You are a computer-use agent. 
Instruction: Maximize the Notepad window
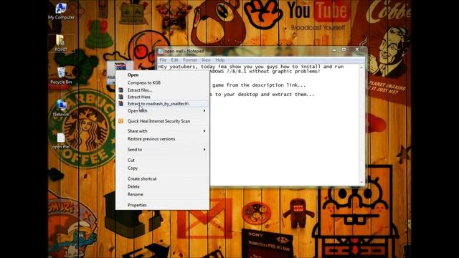pos(344,49)
